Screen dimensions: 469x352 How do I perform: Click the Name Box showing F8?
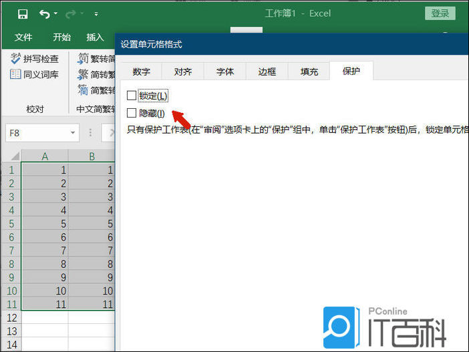click(x=43, y=132)
